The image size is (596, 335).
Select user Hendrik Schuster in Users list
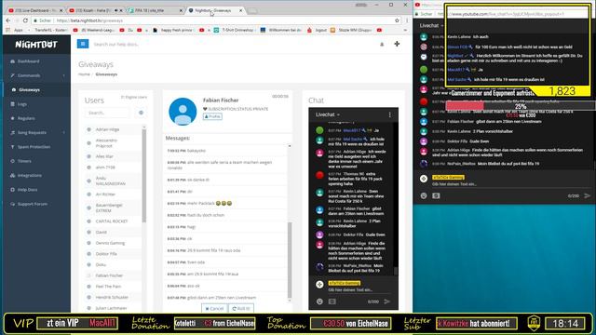click(112, 298)
